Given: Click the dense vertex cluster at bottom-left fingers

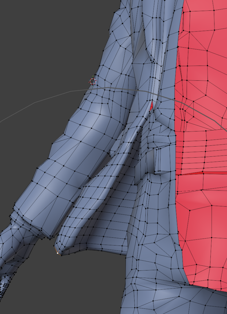Looking at the screenshot, I should click(x=4, y=288).
